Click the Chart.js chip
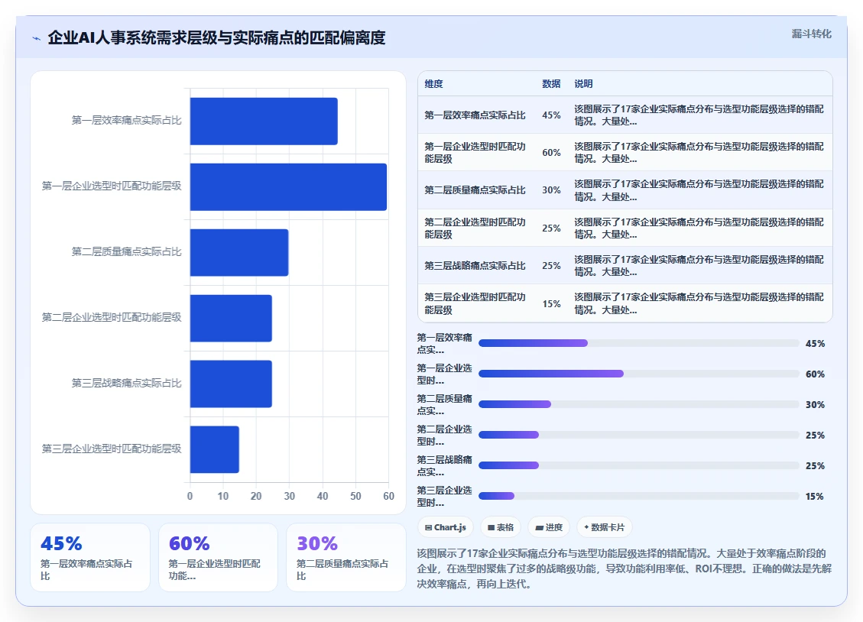The image size is (863, 622). tap(446, 527)
